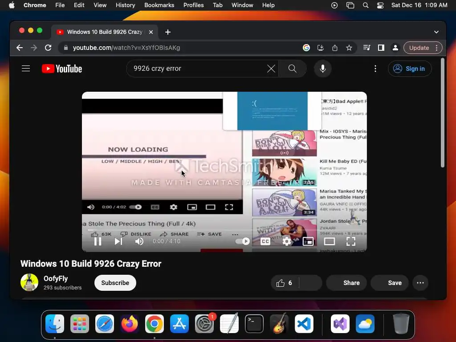Go to YouTube home logo

[62, 69]
